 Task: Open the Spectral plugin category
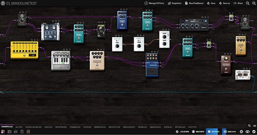[x=180, y=127]
